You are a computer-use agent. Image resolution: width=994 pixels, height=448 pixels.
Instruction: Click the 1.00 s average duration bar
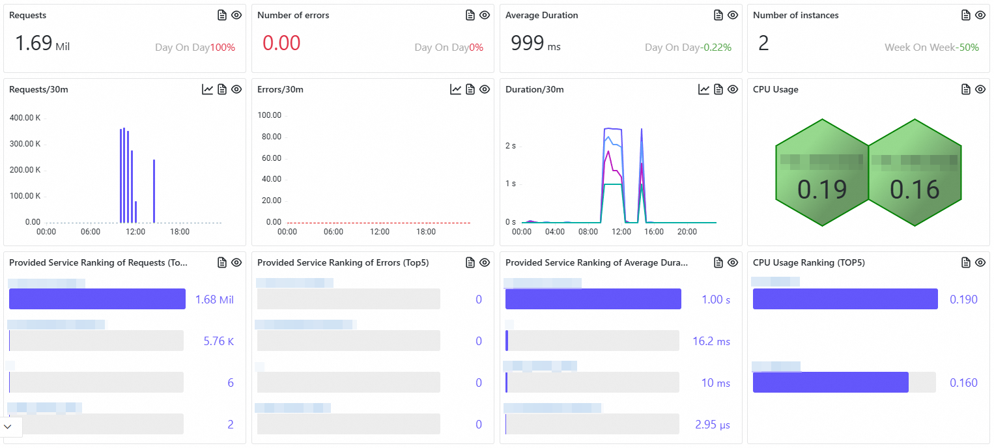(x=593, y=299)
